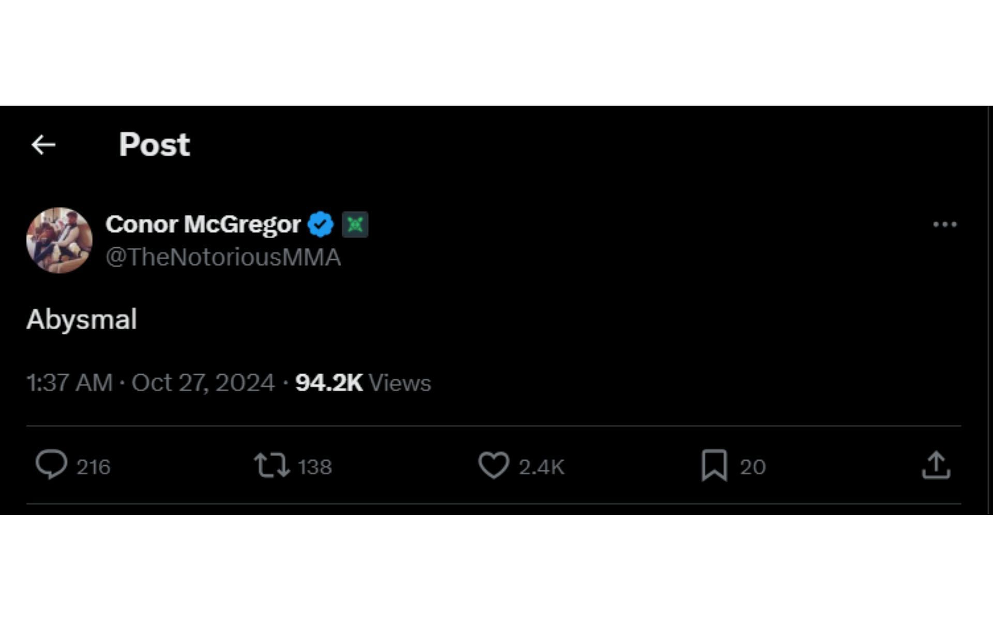Click the 138 reposts count

(315, 467)
